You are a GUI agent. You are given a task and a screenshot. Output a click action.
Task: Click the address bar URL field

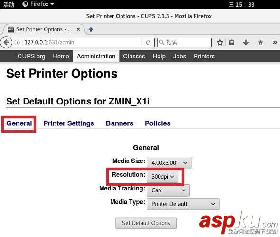click(x=82, y=43)
